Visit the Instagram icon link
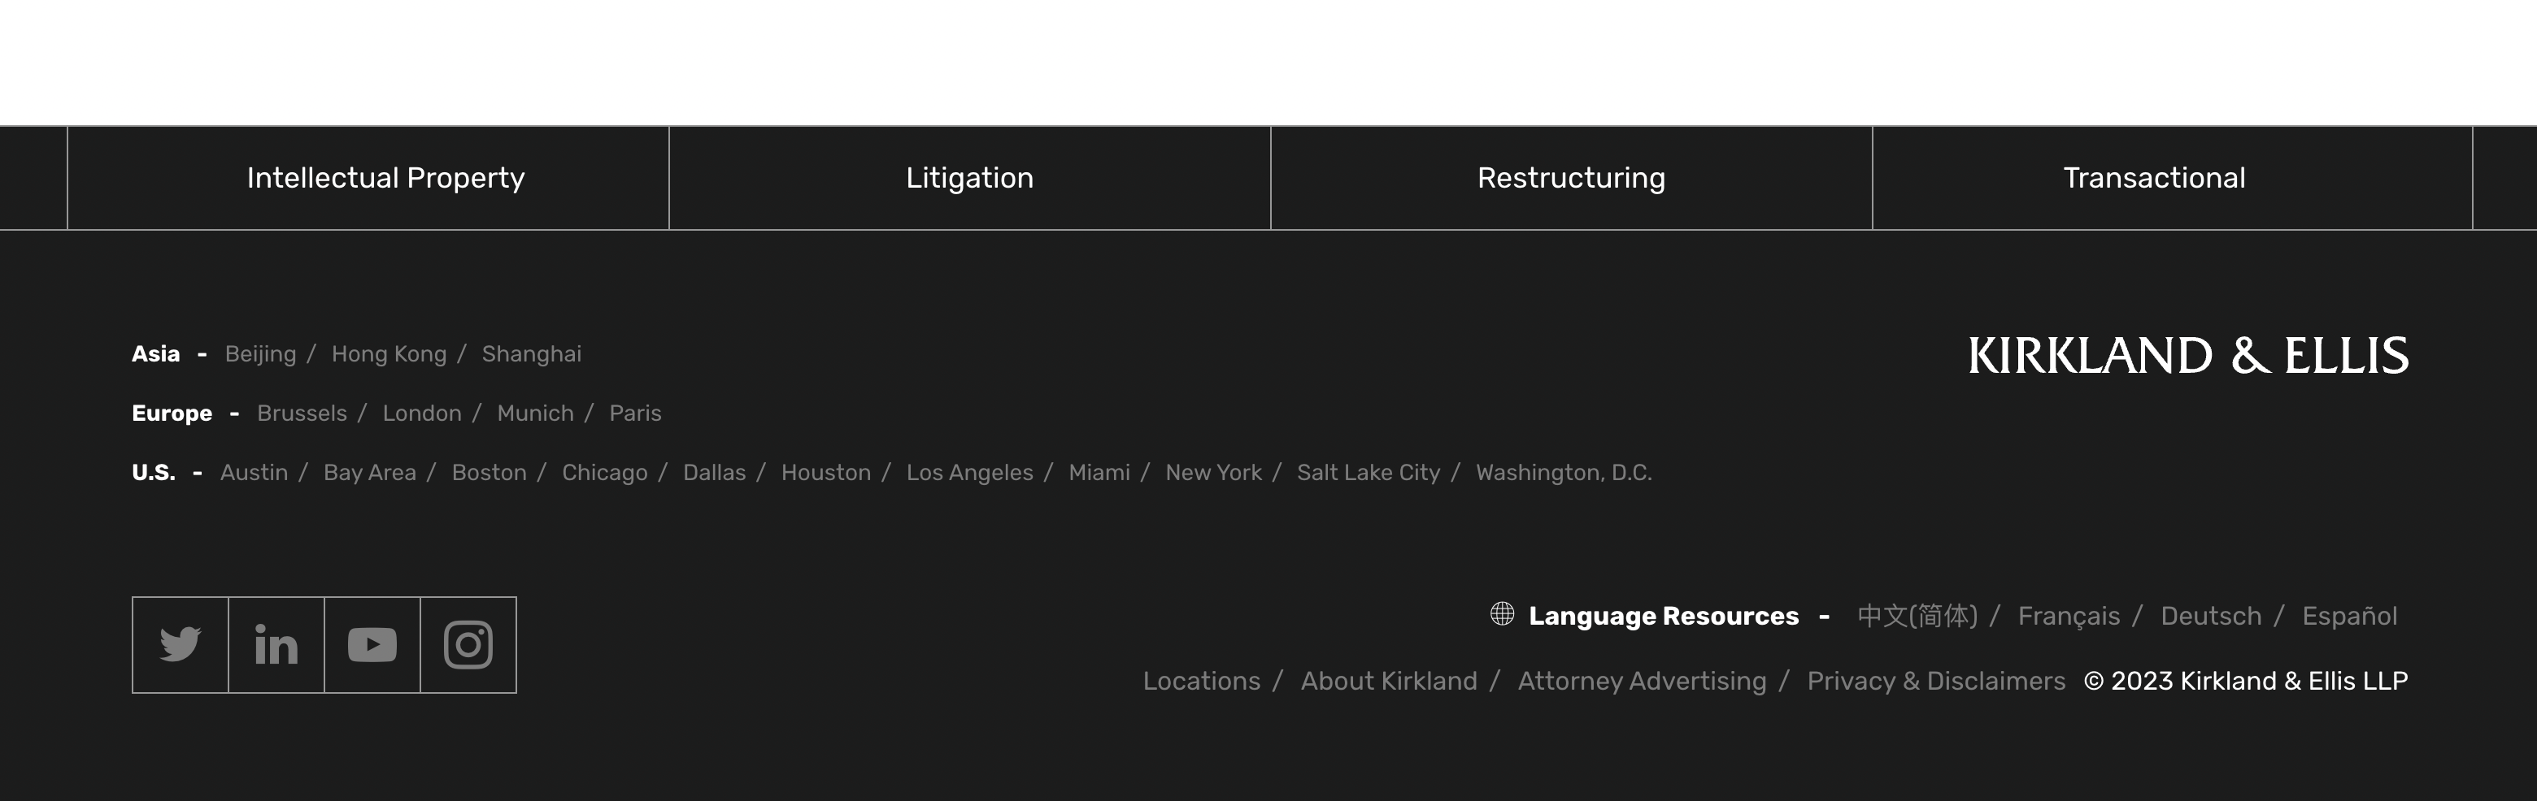 [468, 644]
